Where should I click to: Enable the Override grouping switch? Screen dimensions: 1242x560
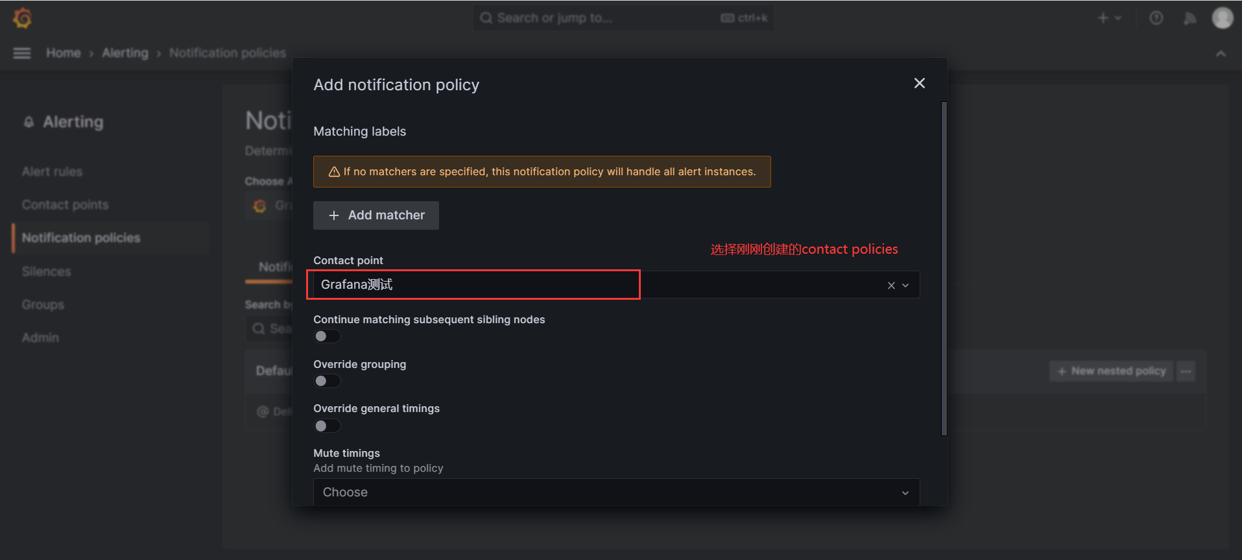coord(327,381)
